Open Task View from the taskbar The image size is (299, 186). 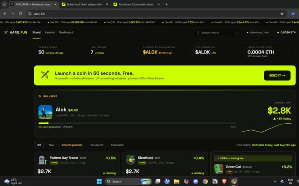pos(157,182)
